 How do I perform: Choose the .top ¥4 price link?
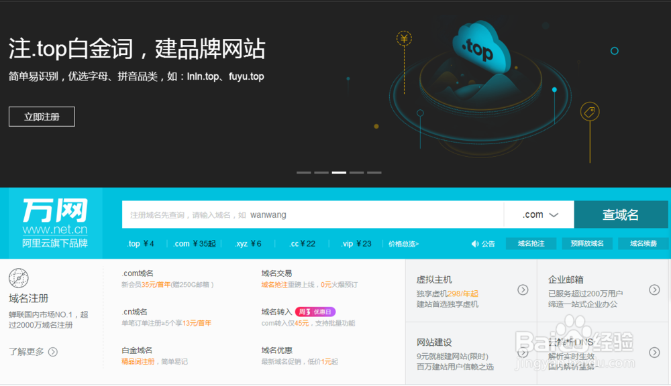click(x=140, y=244)
